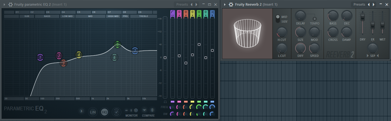391x121 pixels.
Task: Open the Parametric EQ 2 Presets menu
Action: pos(182,4)
